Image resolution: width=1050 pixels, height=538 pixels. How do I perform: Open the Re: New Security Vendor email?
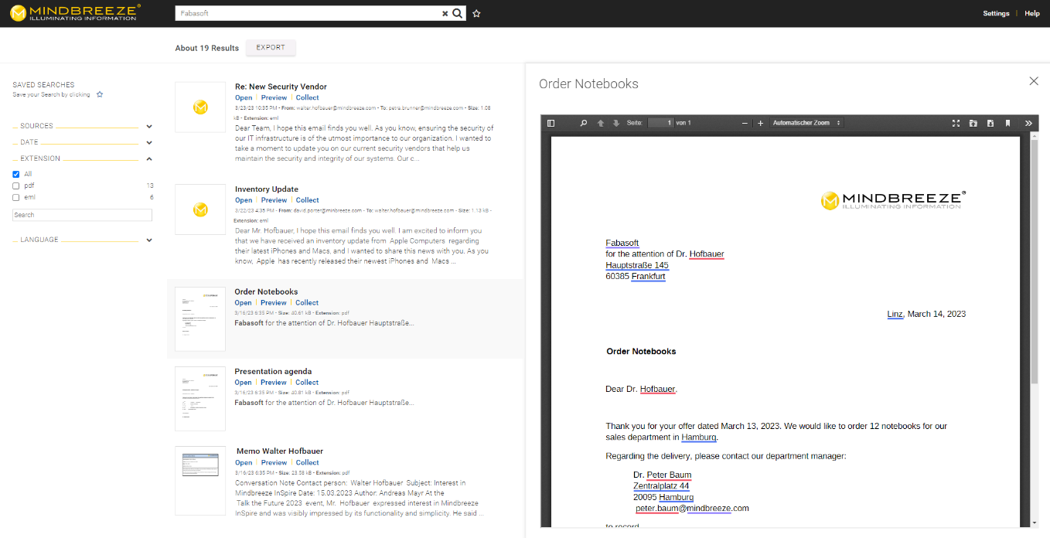(244, 98)
